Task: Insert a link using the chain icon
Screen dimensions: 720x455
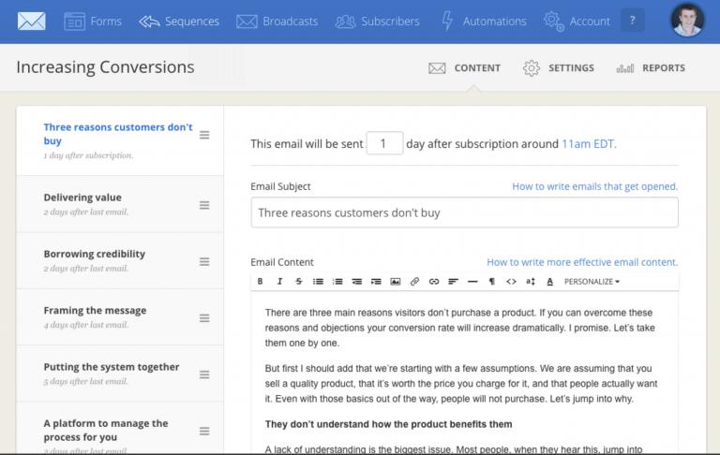Action: 434,281
